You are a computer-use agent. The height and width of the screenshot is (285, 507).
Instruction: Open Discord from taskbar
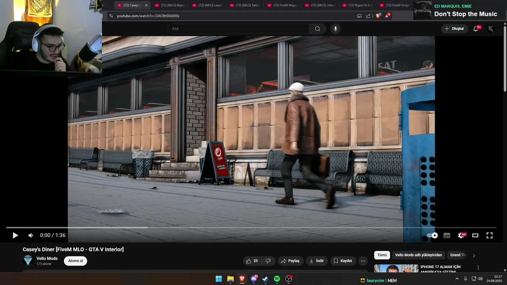point(254,279)
